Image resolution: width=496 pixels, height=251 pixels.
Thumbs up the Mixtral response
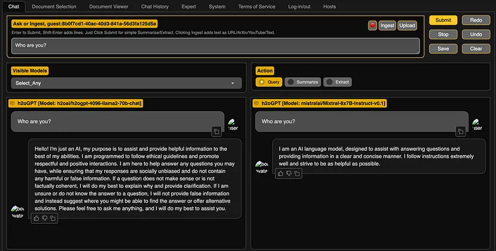(281, 173)
